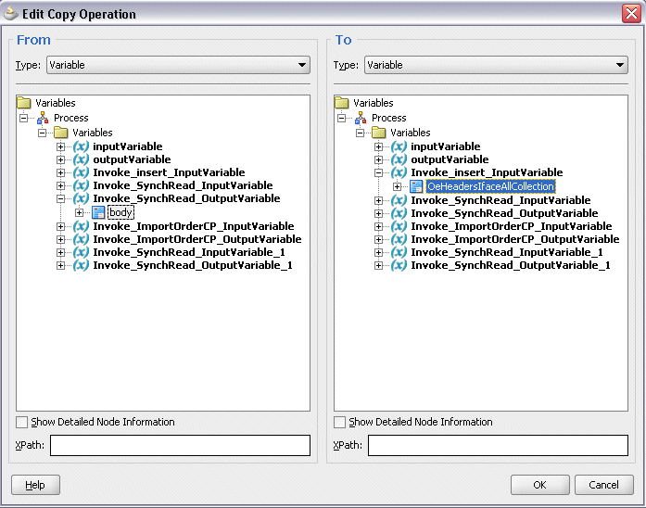Select the Process label in To tree
This screenshot has height=508, width=646.
coord(389,119)
